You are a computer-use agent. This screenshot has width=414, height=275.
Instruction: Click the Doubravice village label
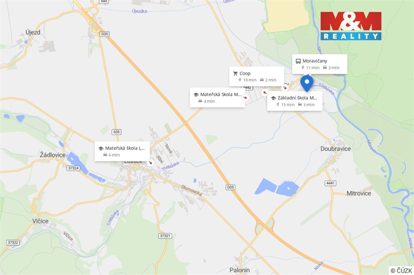click(x=335, y=149)
